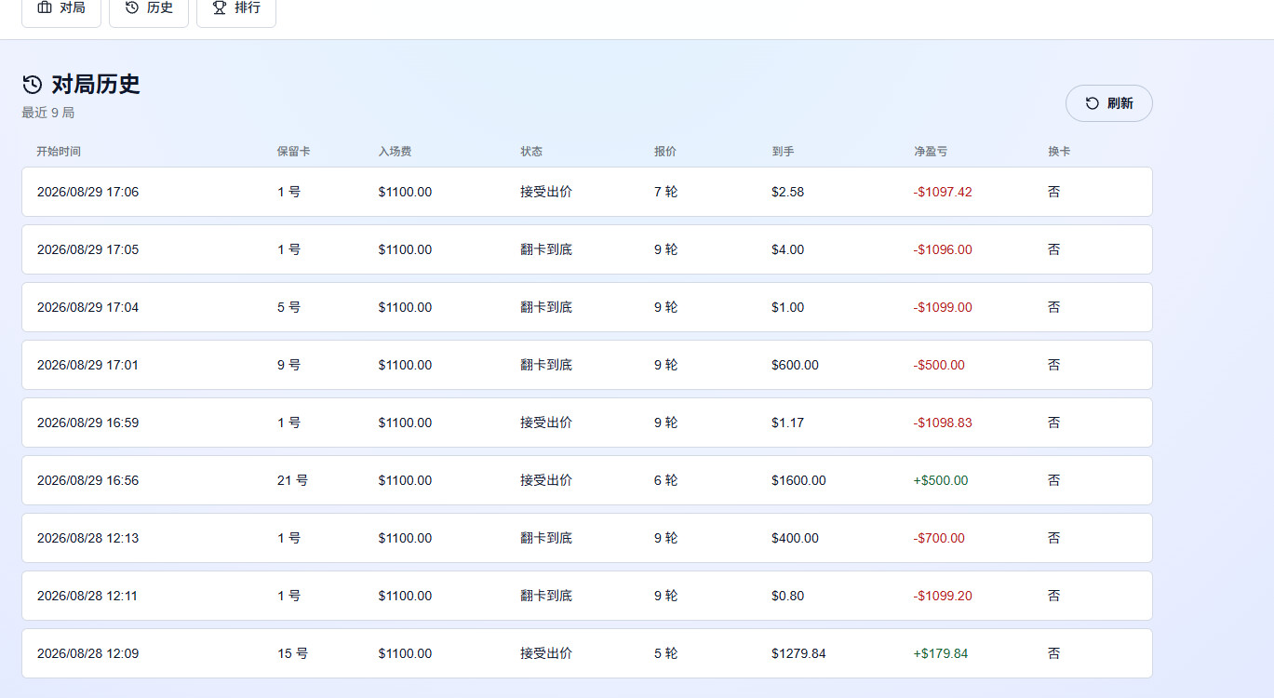The image size is (1274, 698).
Task: Select start time 2026/08/29 17:01
Action: pos(87,365)
